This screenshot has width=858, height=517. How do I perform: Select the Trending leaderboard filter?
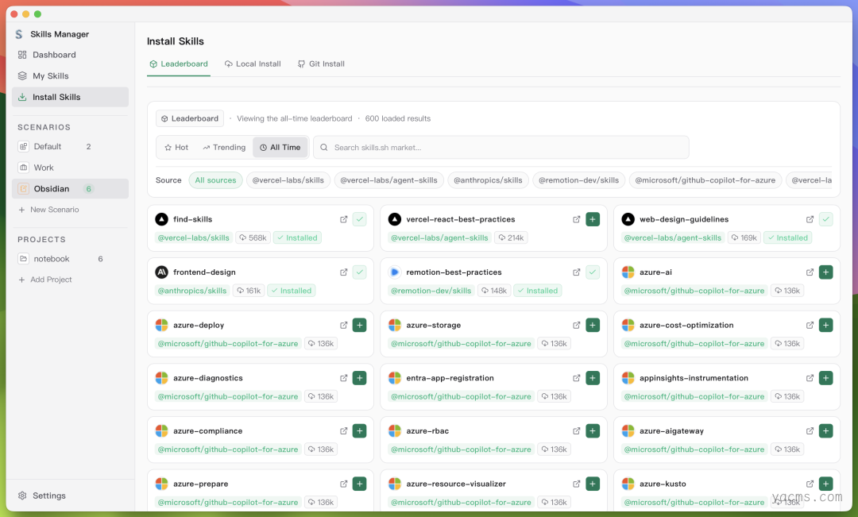pos(224,147)
